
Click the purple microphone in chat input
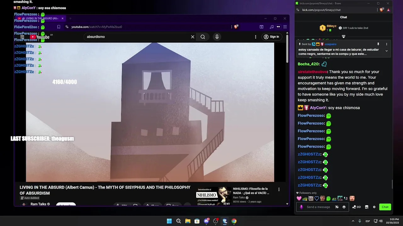[301, 207]
